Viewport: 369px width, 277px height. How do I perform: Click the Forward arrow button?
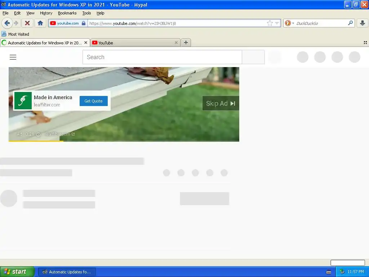(x=16, y=23)
